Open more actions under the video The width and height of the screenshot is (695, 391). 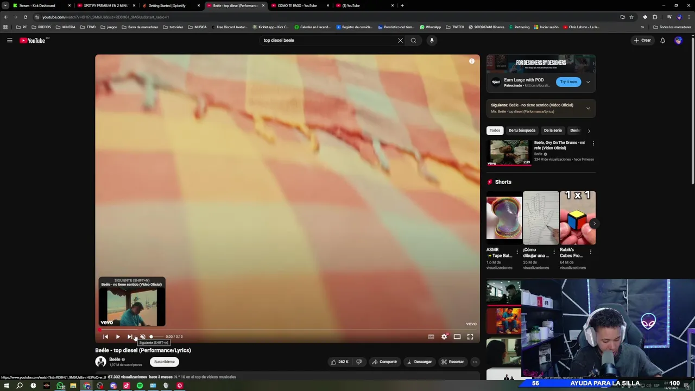475,362
